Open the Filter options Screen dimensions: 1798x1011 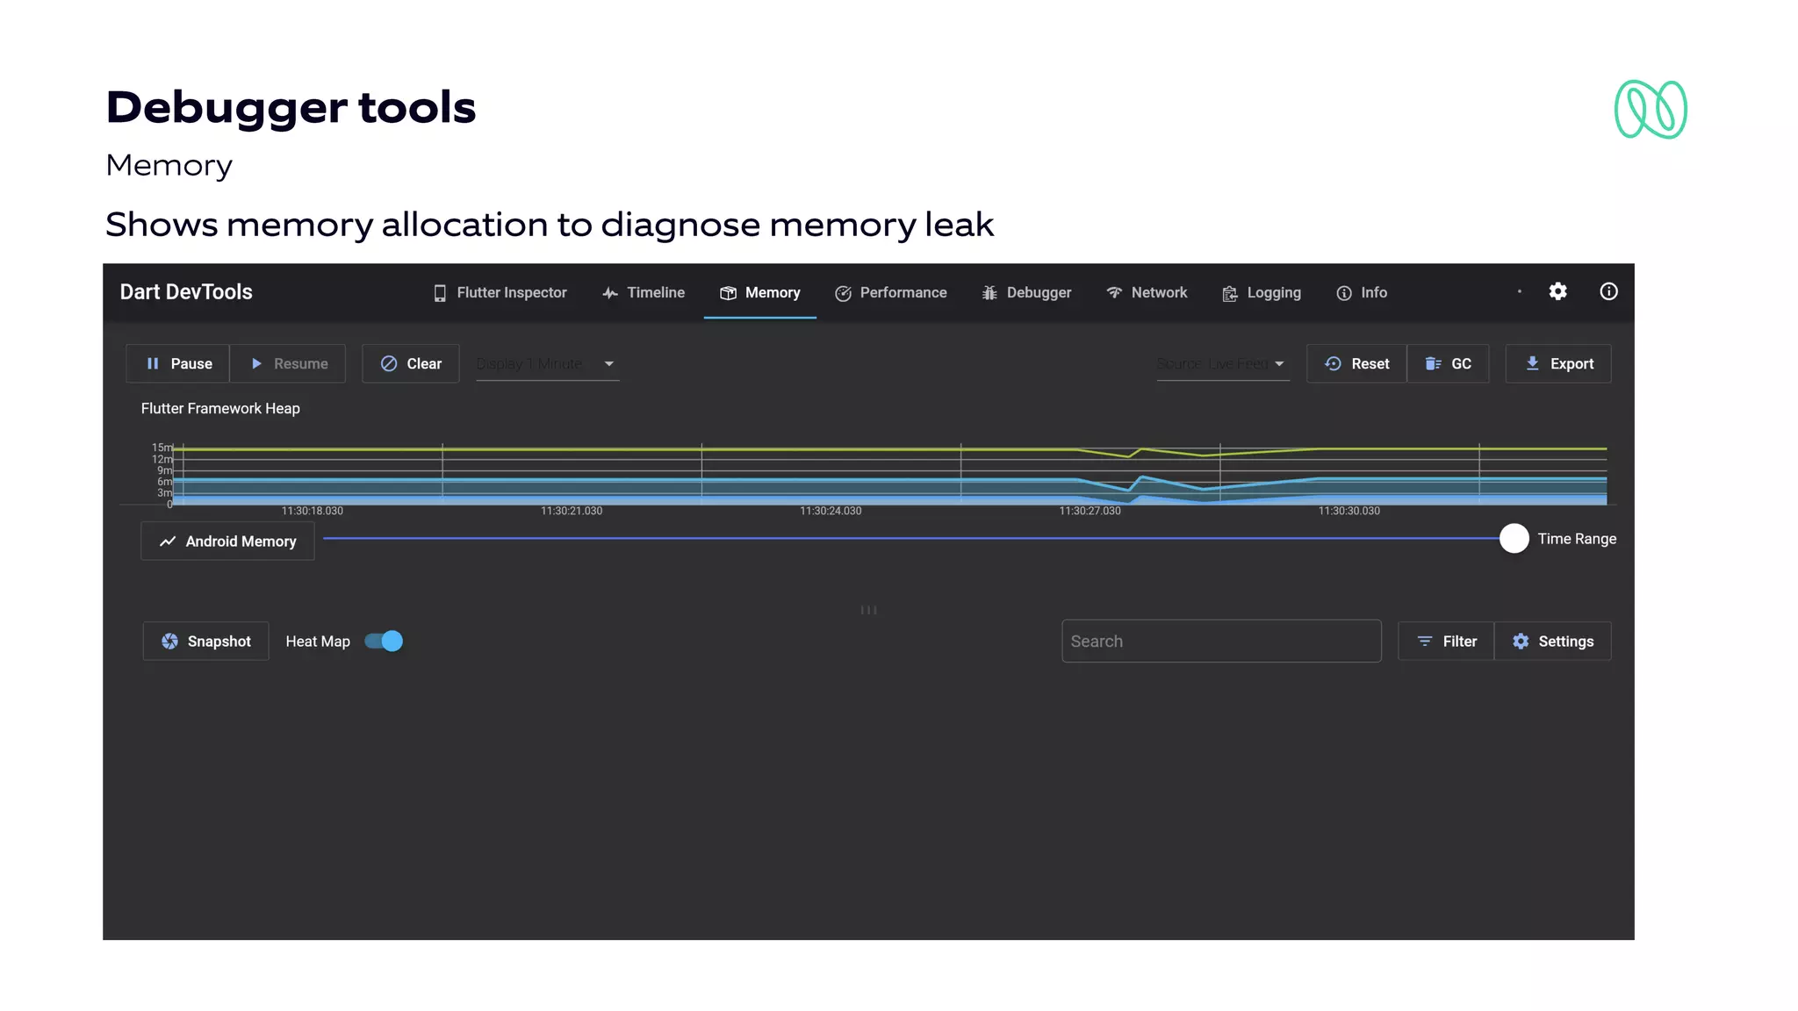(x=1447, y=642)
